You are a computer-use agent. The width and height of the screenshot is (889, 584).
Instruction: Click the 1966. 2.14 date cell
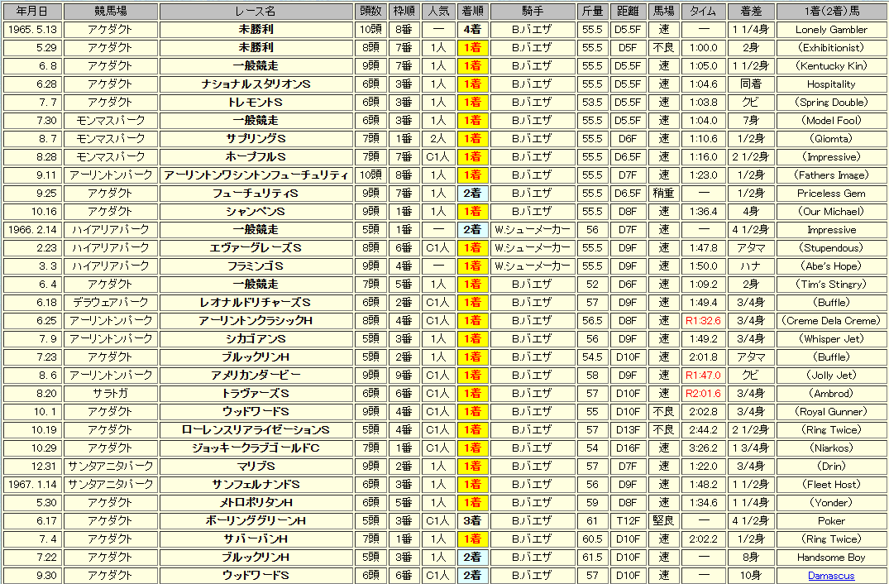pos(31,230)
